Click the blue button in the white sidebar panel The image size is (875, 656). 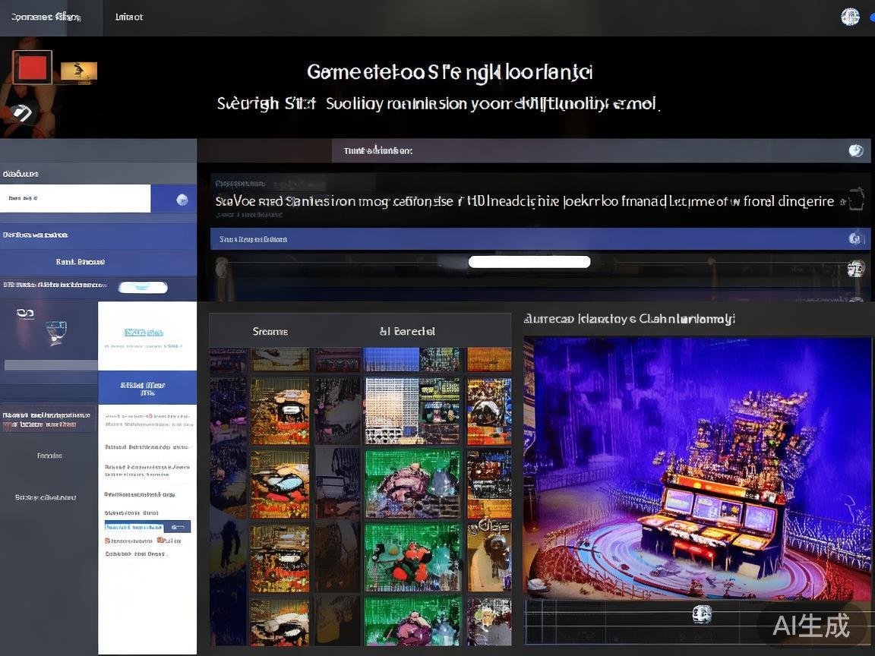(x=147, y=388)
